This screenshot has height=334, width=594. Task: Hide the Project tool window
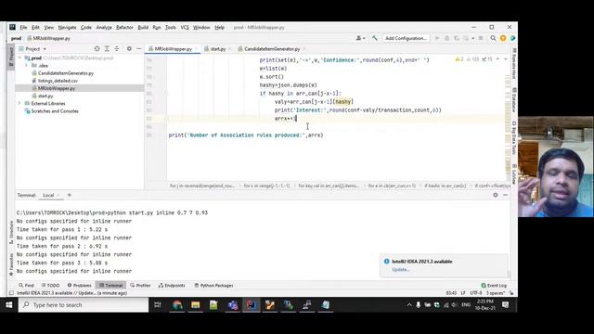coord(139,49)
